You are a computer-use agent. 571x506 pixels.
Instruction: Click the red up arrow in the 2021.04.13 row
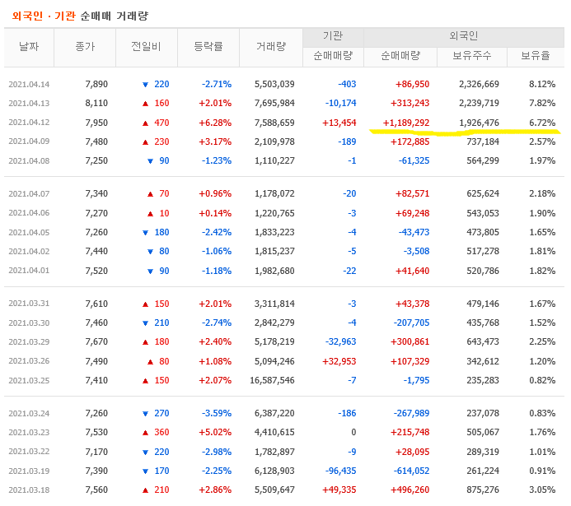coord(145,103)
